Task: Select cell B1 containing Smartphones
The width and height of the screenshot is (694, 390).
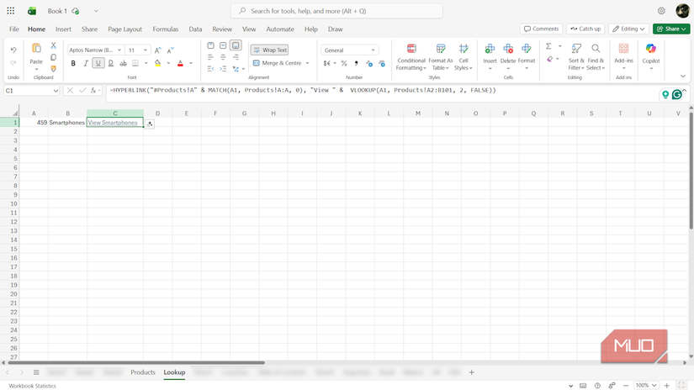Action: (x=67, y=123)
